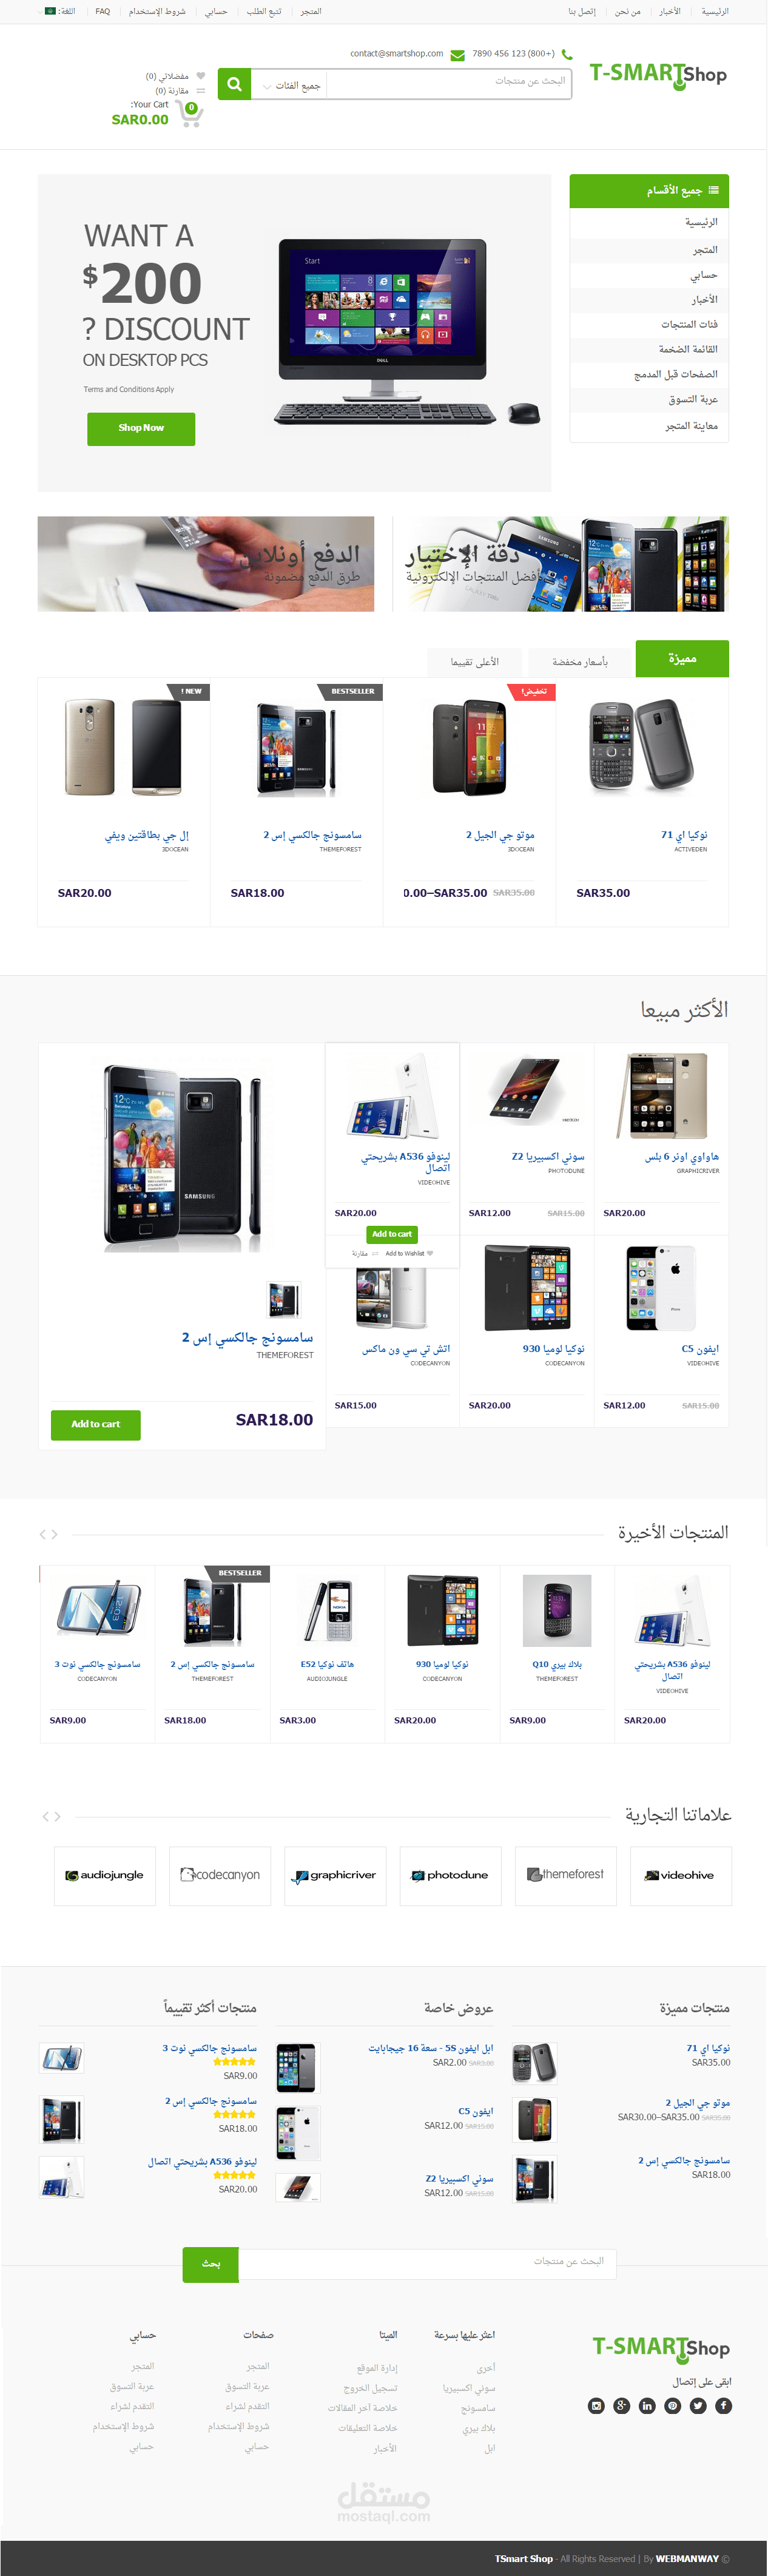The width and height of the screenshot is (768, 2576).
Task: Click the Shop Now banner button
Action: pyautogui.click(x=141, y=428)
